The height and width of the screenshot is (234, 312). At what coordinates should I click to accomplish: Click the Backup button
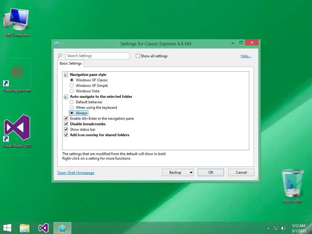tap(175, 172)
